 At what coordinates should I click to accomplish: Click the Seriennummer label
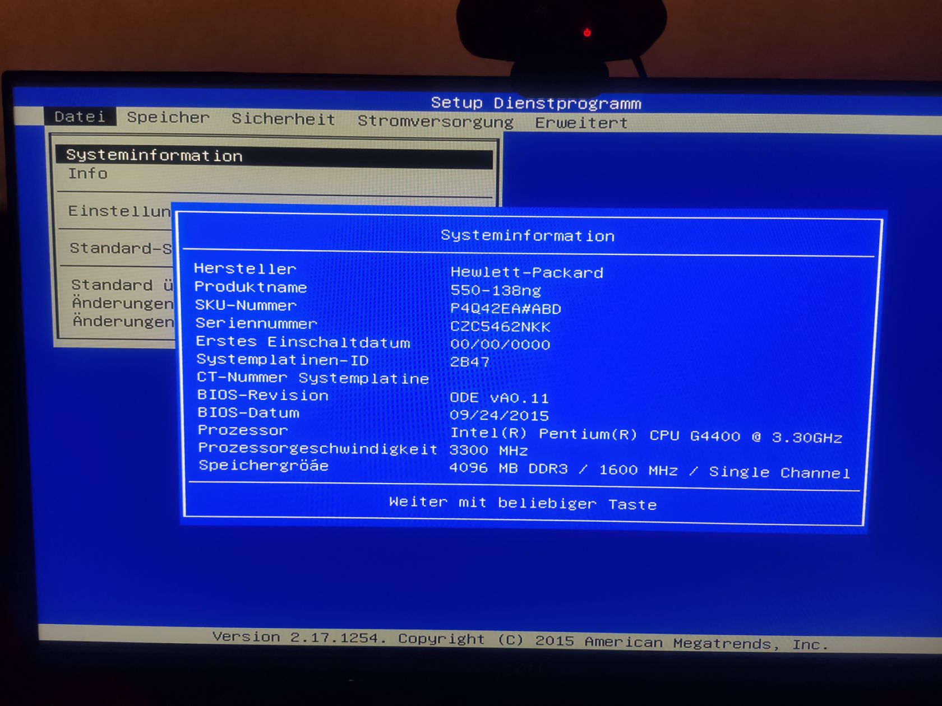(256, 323)
